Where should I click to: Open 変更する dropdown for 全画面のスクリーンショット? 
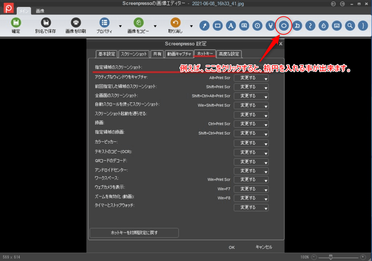coord(251,96)
